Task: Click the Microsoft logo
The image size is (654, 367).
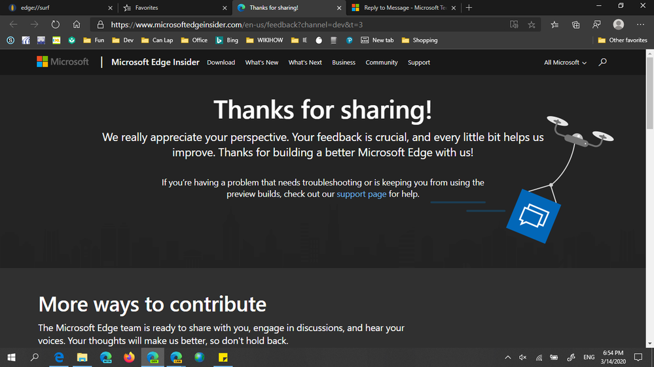Action: 63,62
